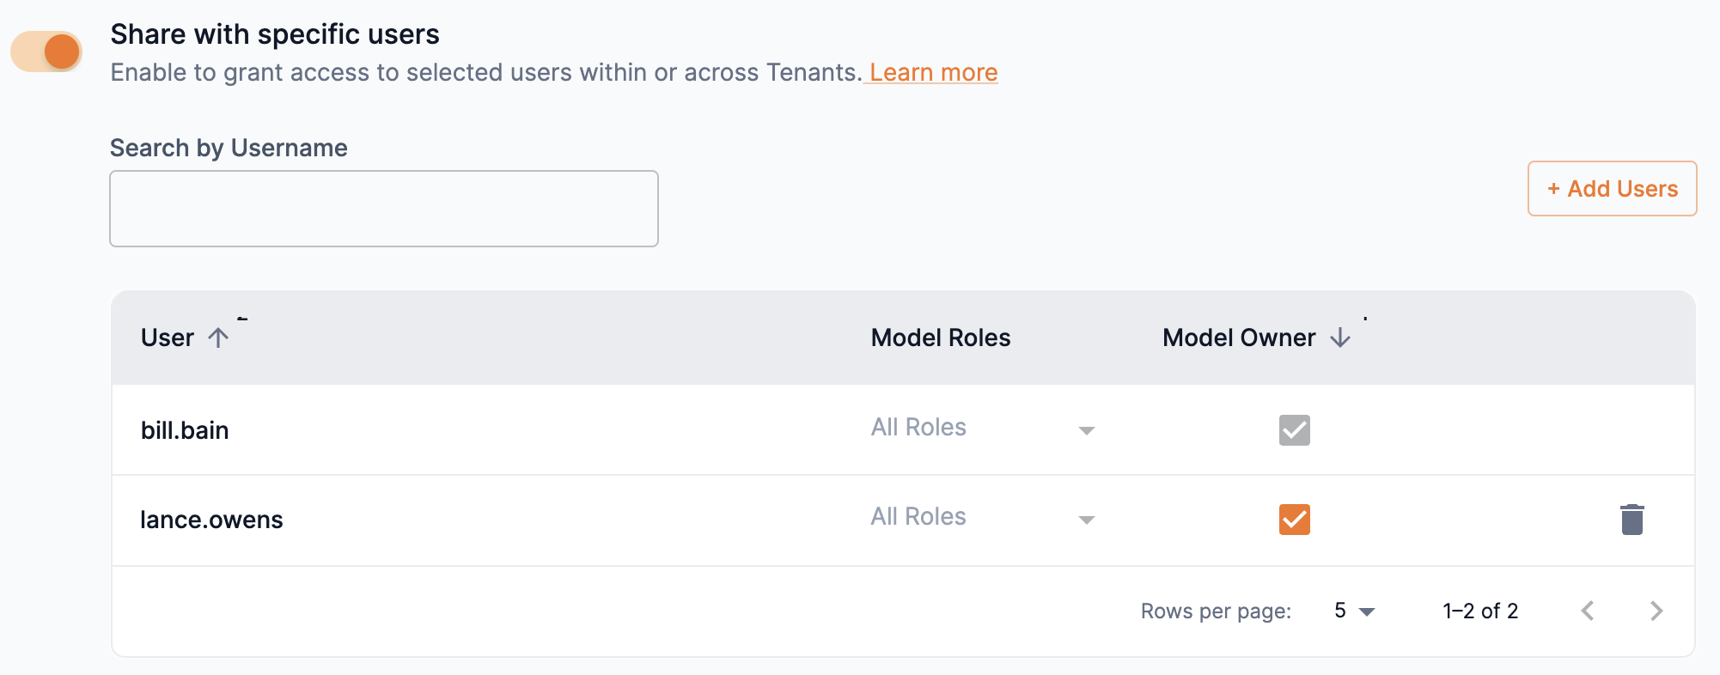Open the Learn more link
This screenshot has width=1720, height=675.
click(931, 72)
